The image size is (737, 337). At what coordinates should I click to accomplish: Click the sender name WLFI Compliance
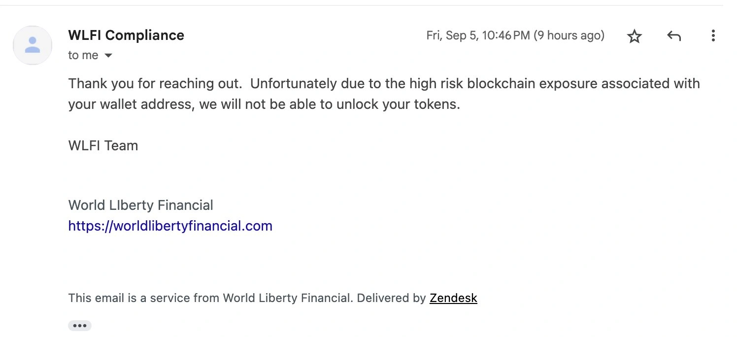click(126, 35)
